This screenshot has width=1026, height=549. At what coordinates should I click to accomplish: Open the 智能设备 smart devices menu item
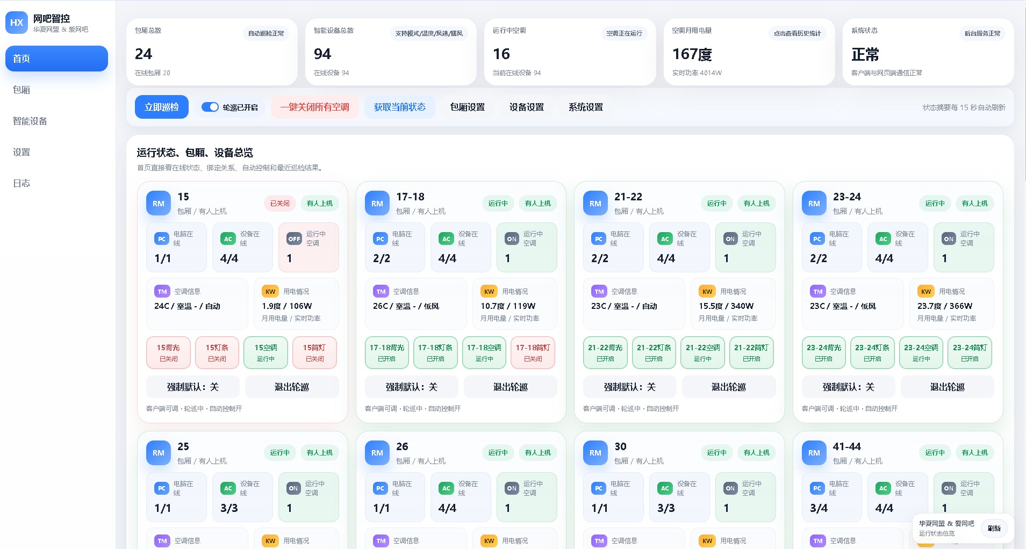pyautogui.click(x=56, y=121)
